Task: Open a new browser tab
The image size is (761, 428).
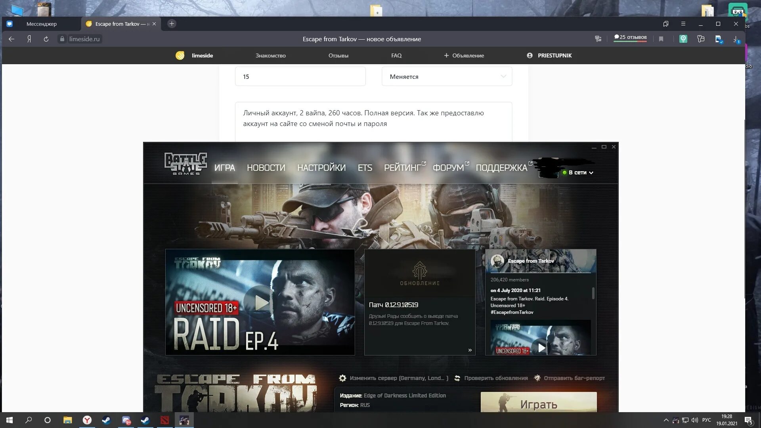Action: click(x=172, y=24)
